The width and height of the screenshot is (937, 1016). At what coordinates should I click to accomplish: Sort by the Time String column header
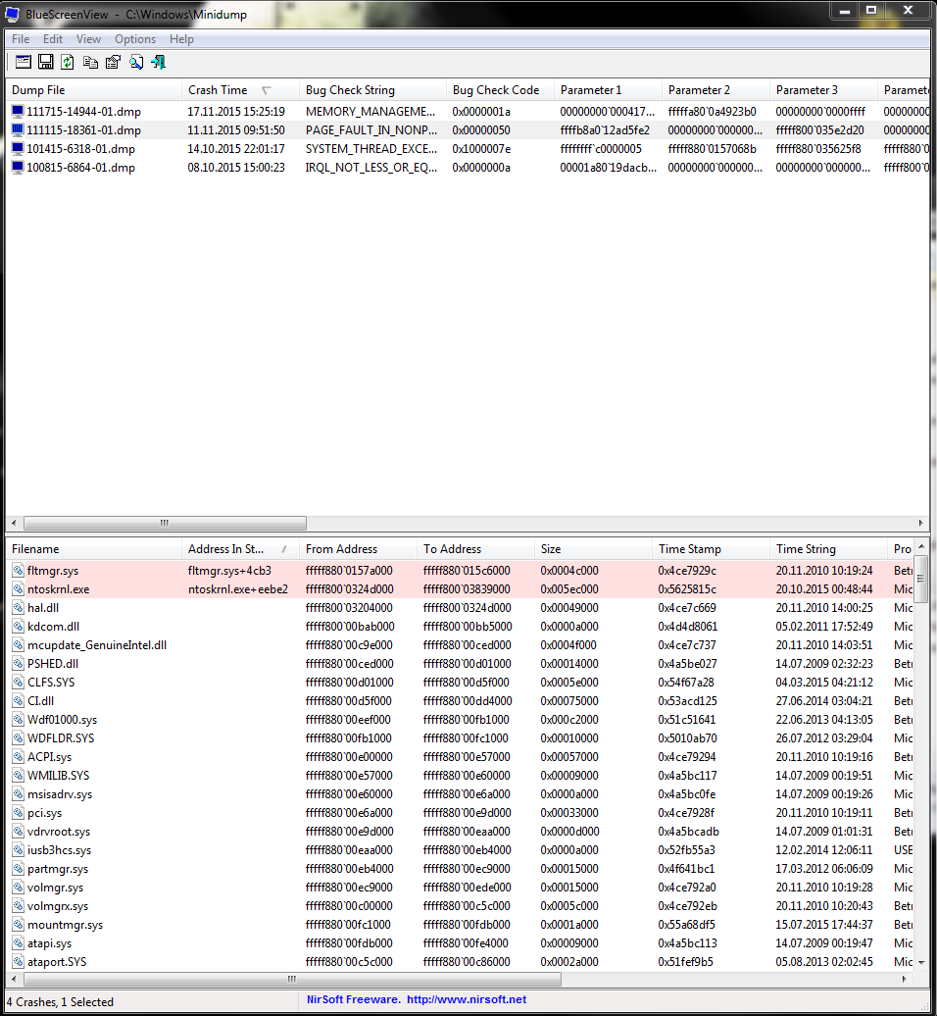tap(828, 549)
